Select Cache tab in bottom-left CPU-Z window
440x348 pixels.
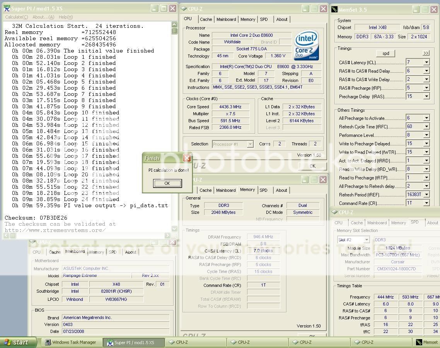pos(55,252)
